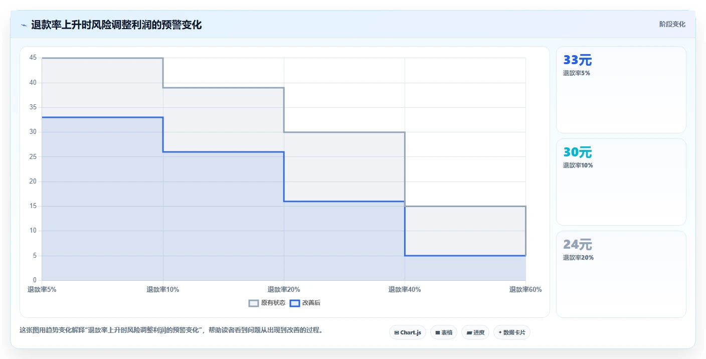Click the description sentence below the chart
This screenshot has width=706, height=359.
(x=171, y=330)
